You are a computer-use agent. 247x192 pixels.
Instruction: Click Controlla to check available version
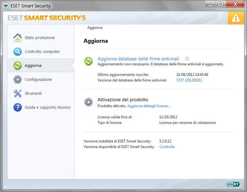pyautogui.click(x=167, y=147)
